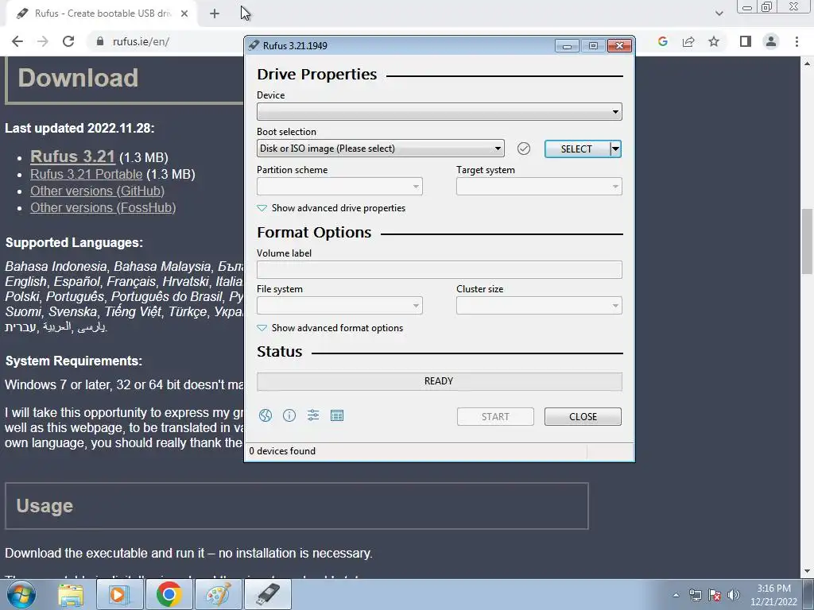
Task: Click the share page icon in Chrome
Action: coord(688,41)
